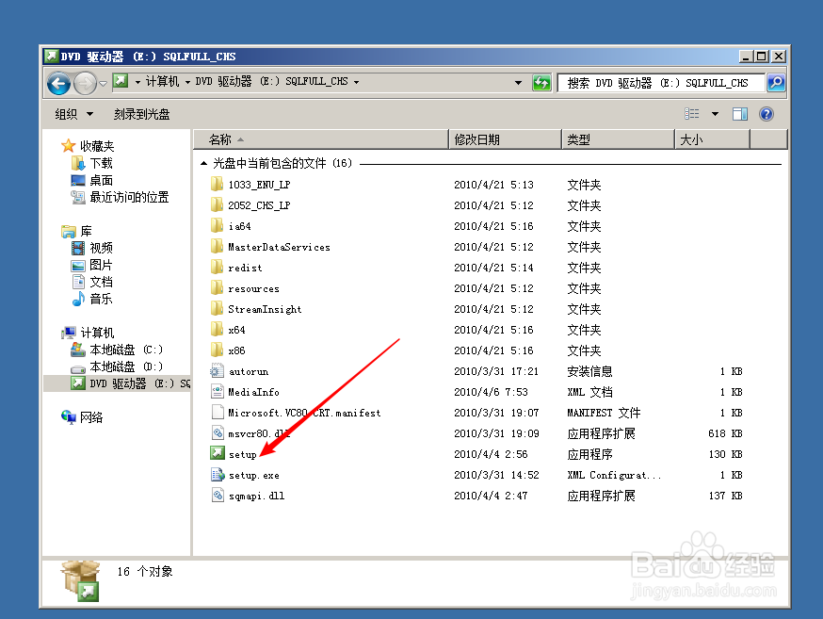The height and width of the screenshot is (619, 823).
Task: Go back with the Back arrow button
Action: pos(58,83)
